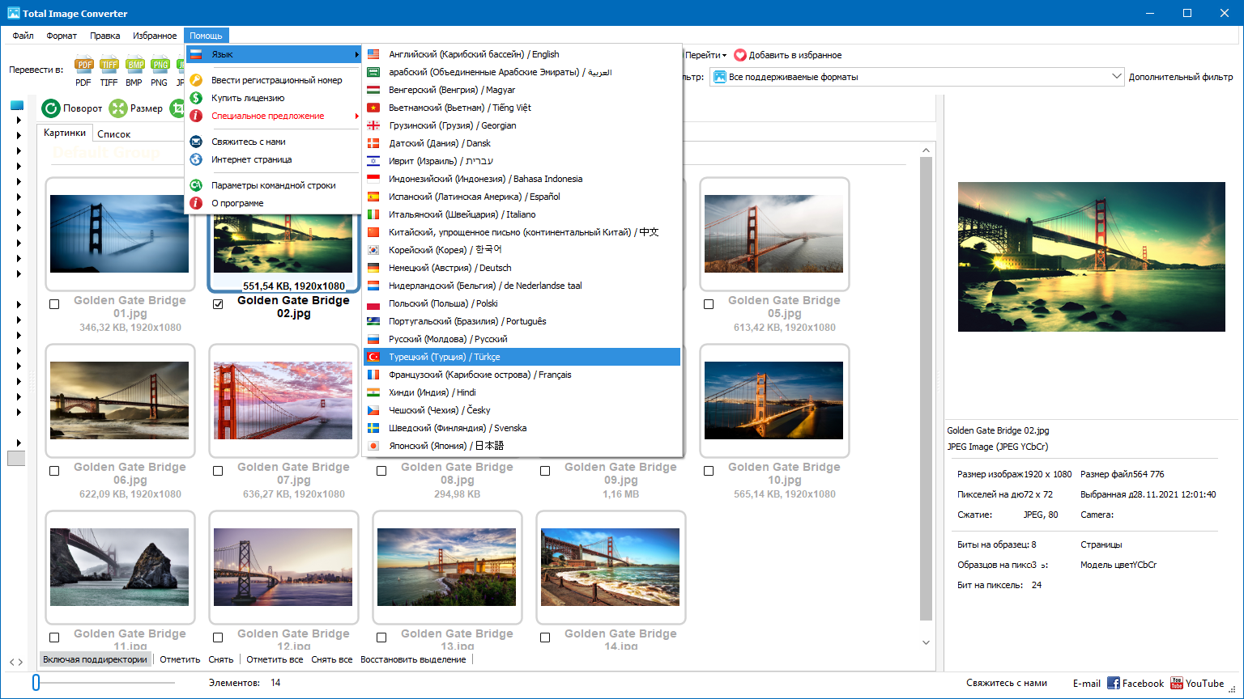Image resolution: width=1244 pixels, height=699 pixels.
Task: Click the Rotate (Поворот) tool icon
Action: (52, 108)
